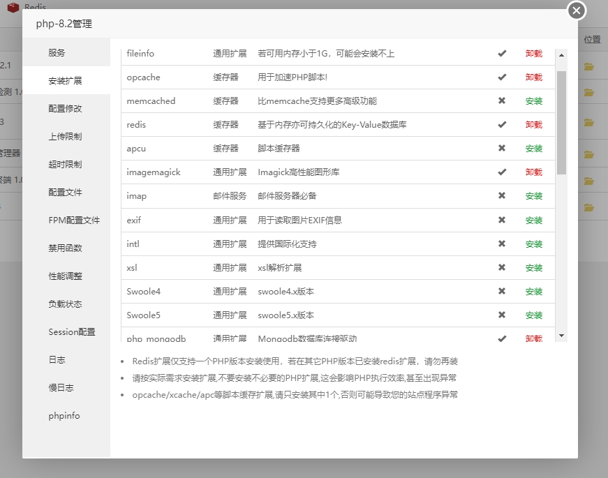The width and height of the screenshot is (608, 478).
Task: Open the 日志 tab
Action: 66,359
